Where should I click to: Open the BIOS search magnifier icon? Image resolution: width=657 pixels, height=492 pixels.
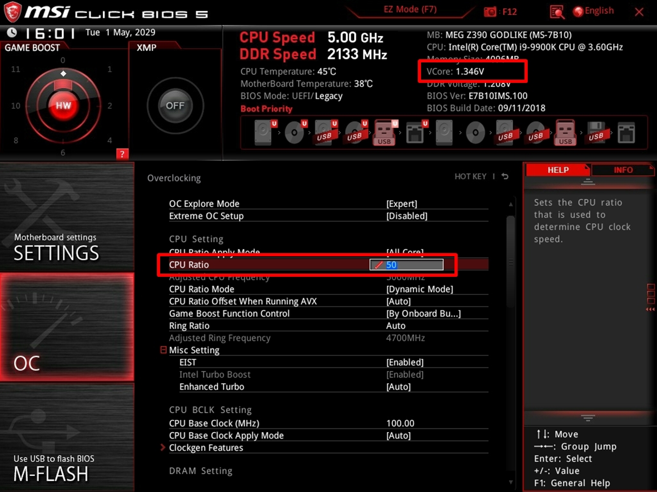557,12
